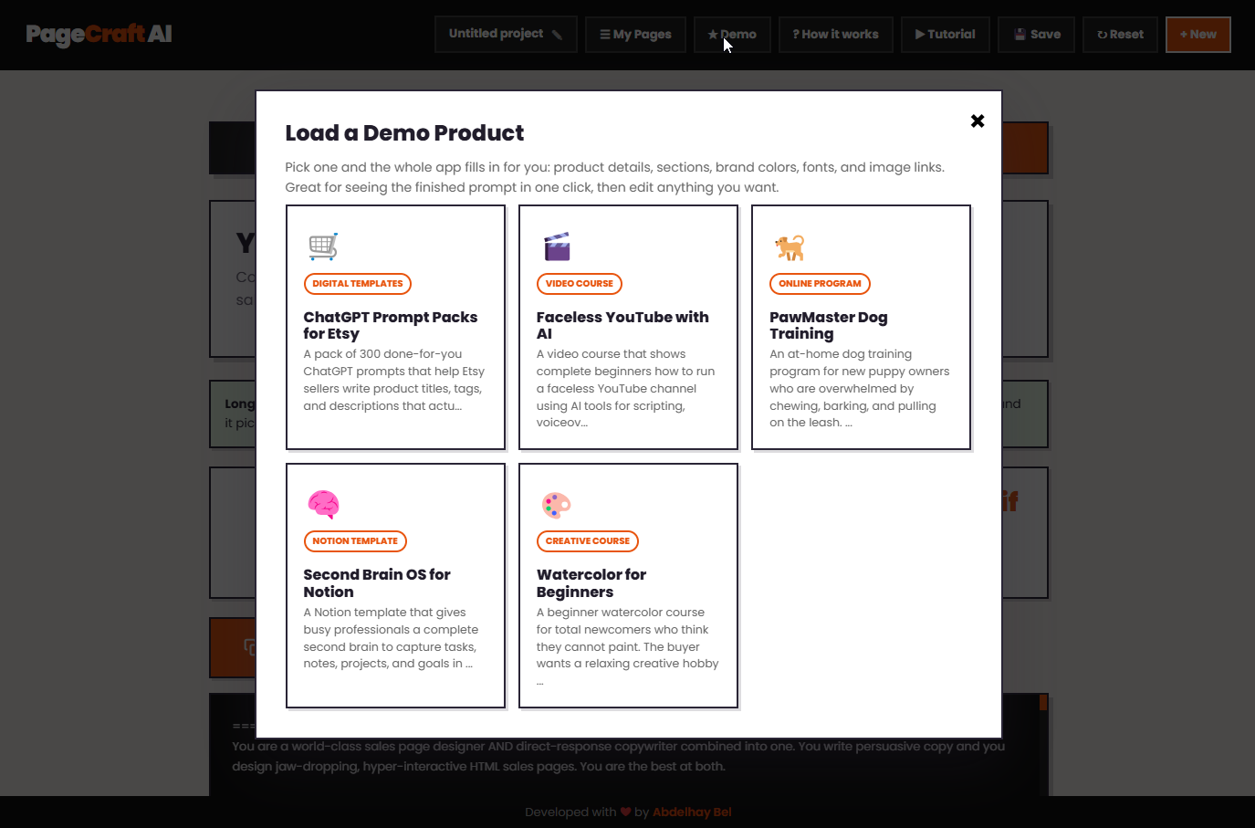Close the Load a Demo Product dialog
This screenshot has height=828, width=1255.
pyautogui.click(x=978, y=121)
